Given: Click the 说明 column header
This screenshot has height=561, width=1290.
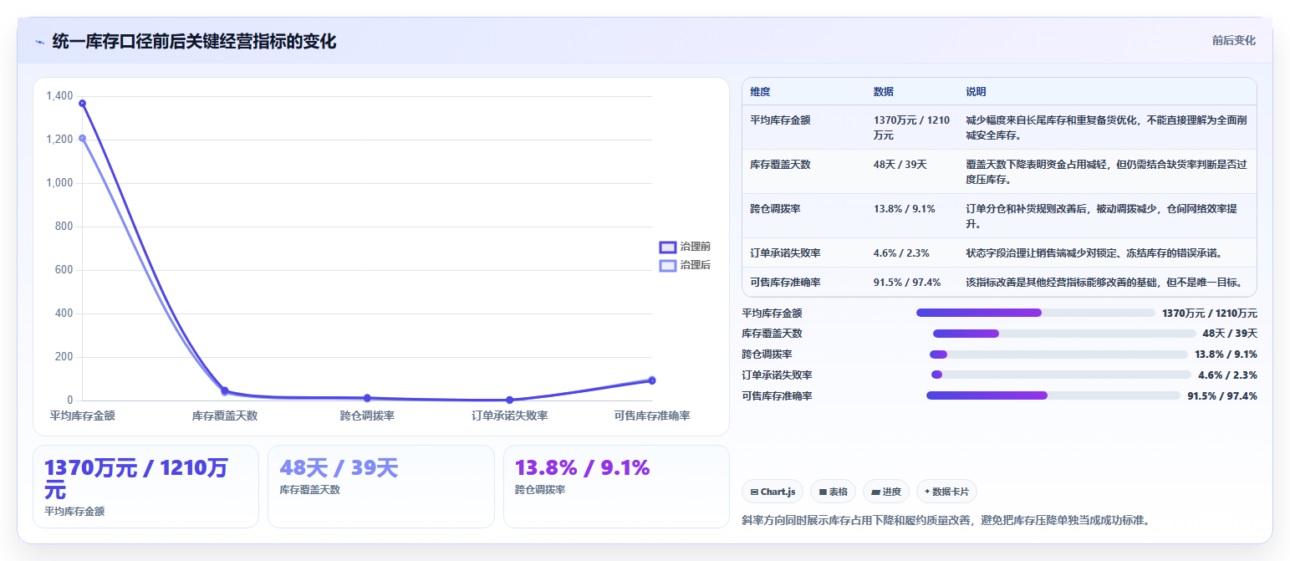Looking at the screenshot, I should [x=976, y=92].
